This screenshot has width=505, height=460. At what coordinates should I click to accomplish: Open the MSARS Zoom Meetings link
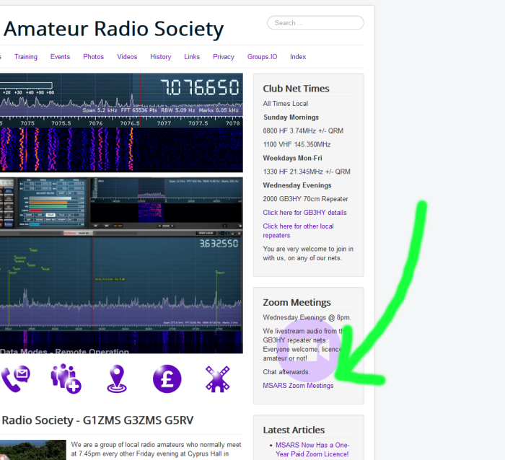click(x=298, y=386)
